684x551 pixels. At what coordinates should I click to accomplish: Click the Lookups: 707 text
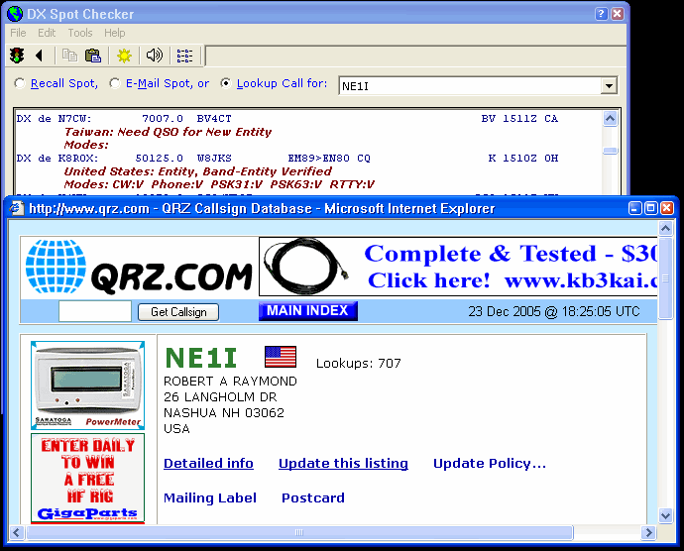coord(358,363)
